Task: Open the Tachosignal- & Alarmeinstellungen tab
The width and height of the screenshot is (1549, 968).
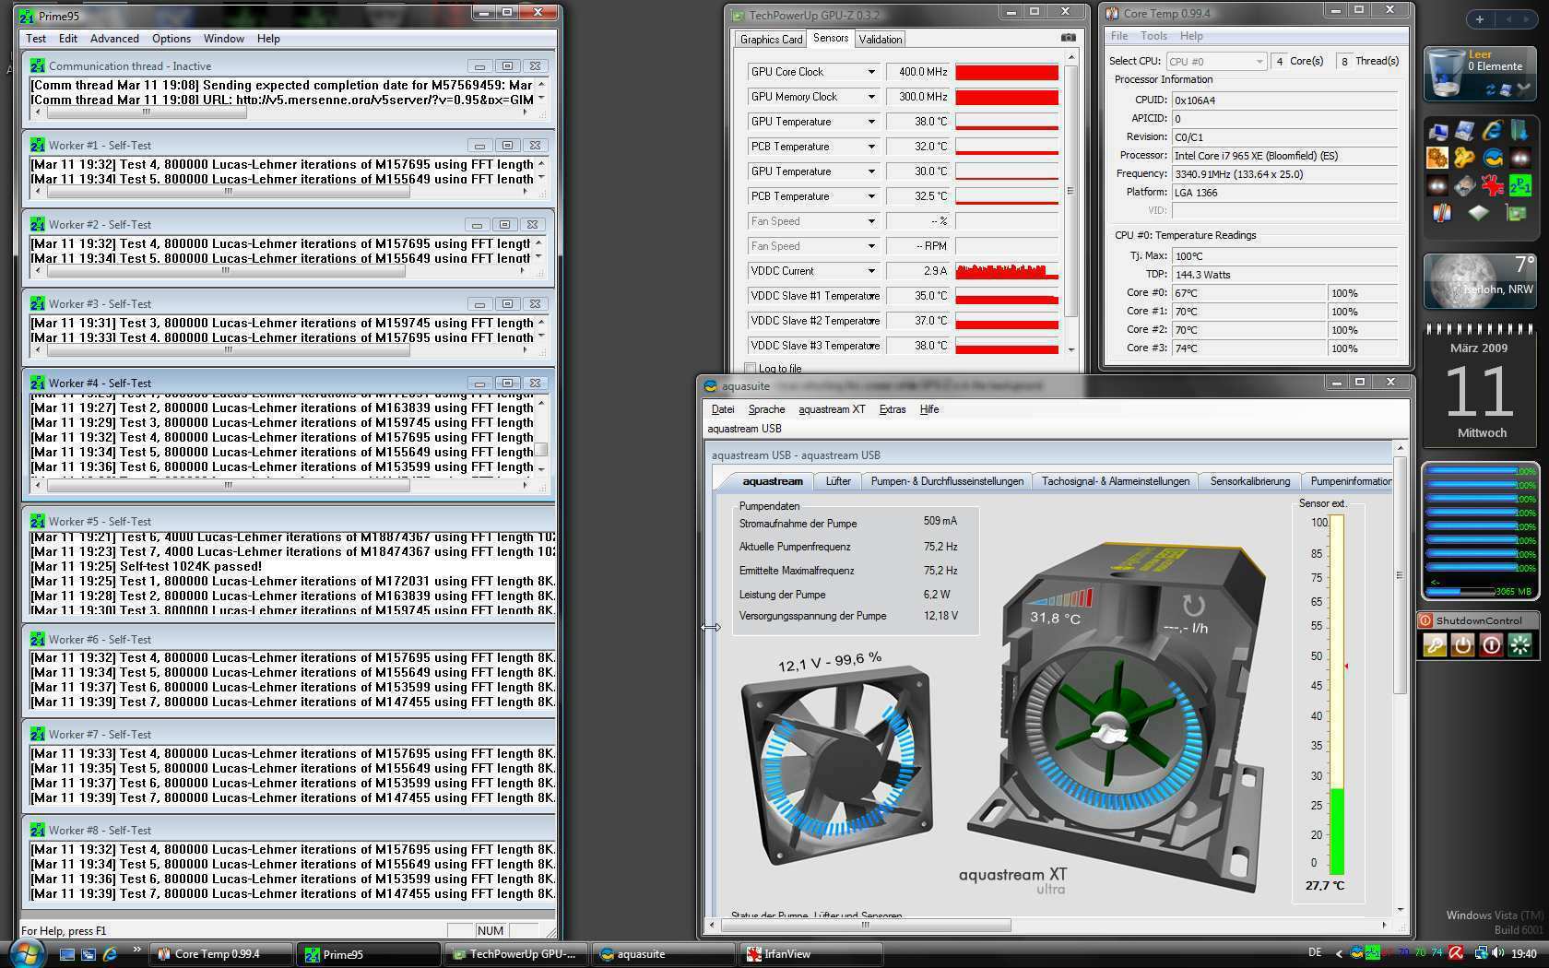Action: coord(1116,481)
